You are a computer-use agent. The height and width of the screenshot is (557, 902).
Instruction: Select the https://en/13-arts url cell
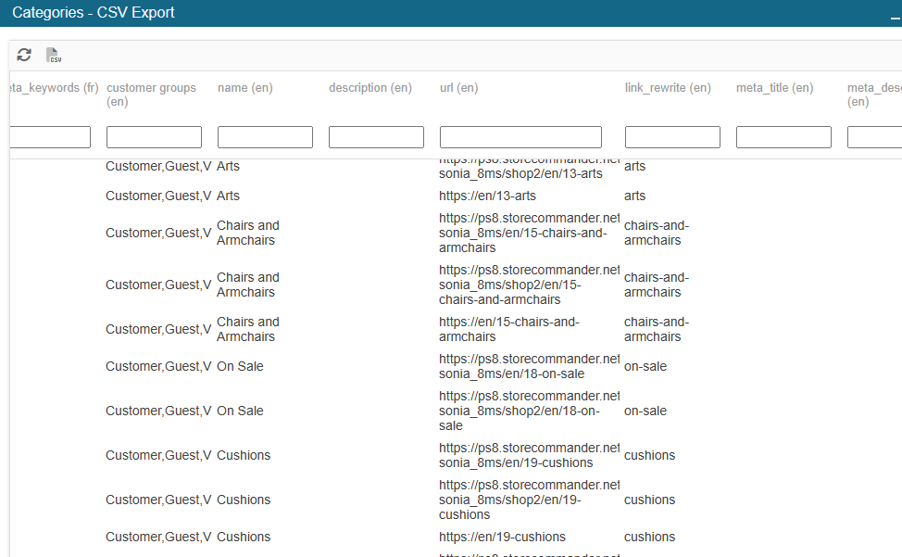pos(487,196)
